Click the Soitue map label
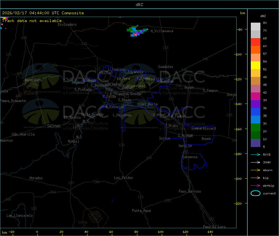The image size is (279, 236). tap(165, 138)
